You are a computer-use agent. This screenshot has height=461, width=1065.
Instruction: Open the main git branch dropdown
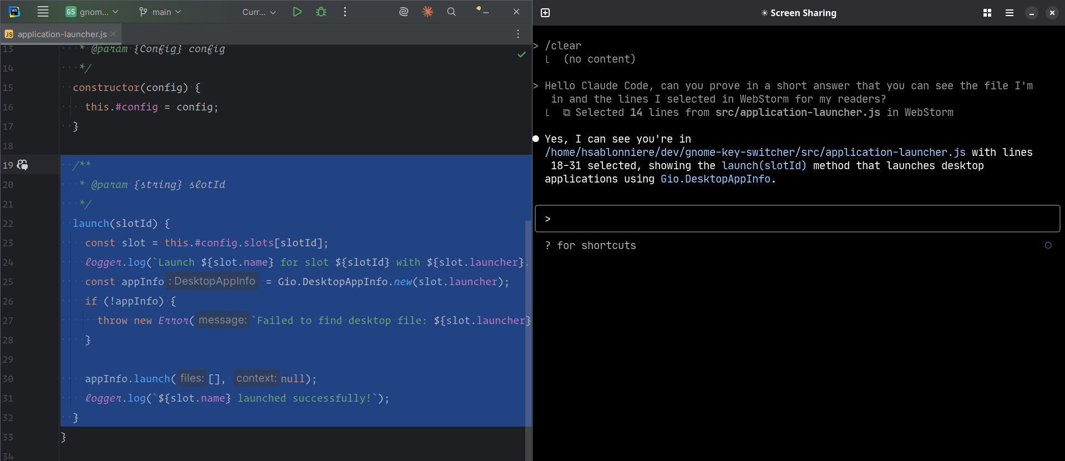point(160,12)
